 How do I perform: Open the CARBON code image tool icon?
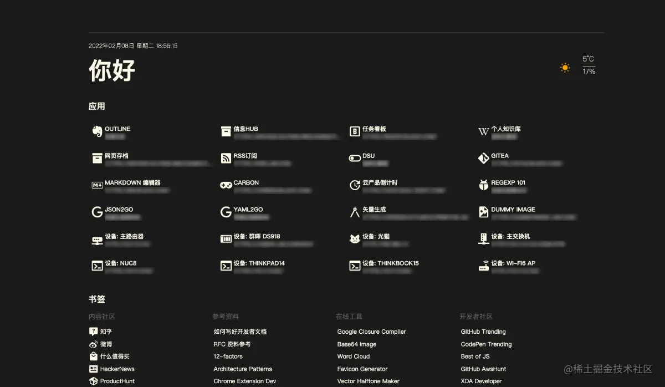(x=226, y=185)
